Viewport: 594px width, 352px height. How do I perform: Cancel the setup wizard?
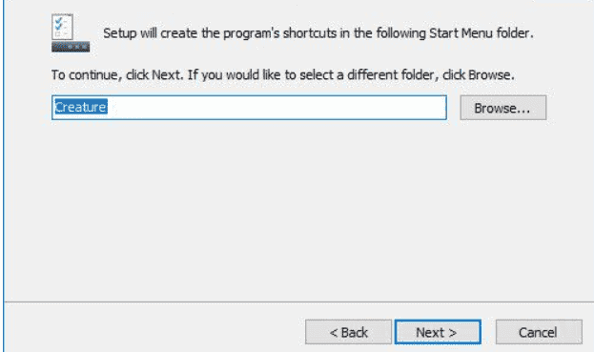539,332
